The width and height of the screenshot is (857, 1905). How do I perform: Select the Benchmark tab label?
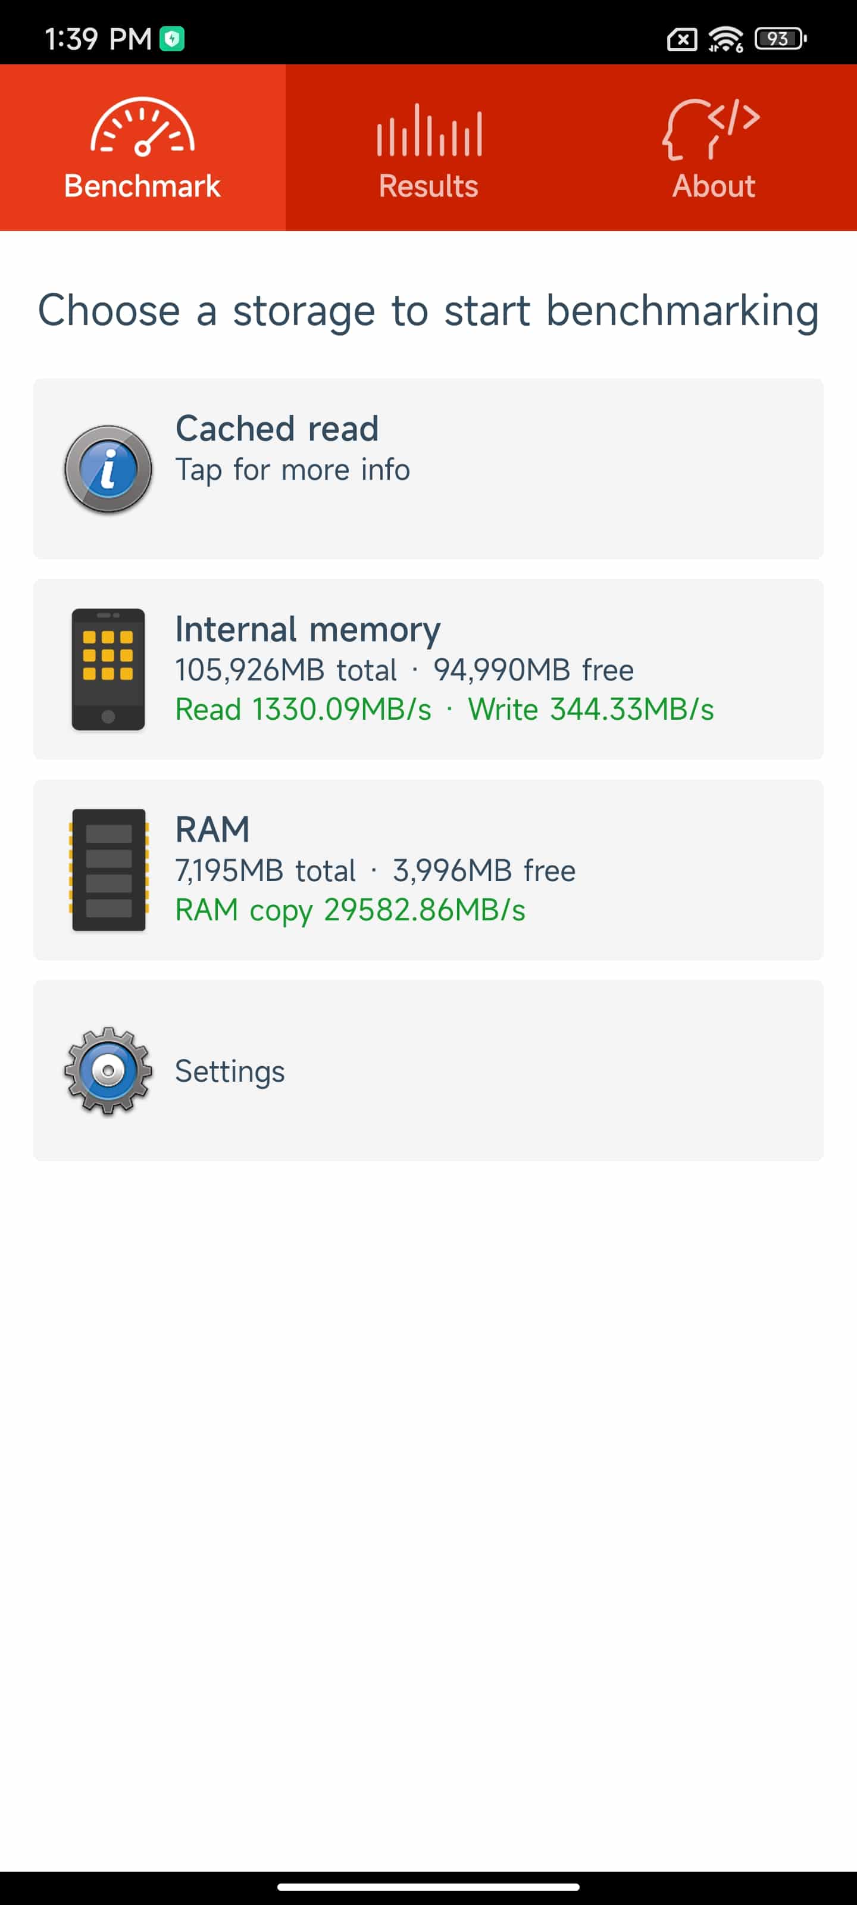(143, 186)
